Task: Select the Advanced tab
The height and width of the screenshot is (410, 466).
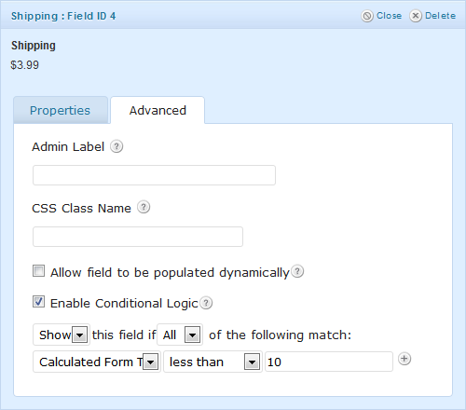Action: click(158, 110)
